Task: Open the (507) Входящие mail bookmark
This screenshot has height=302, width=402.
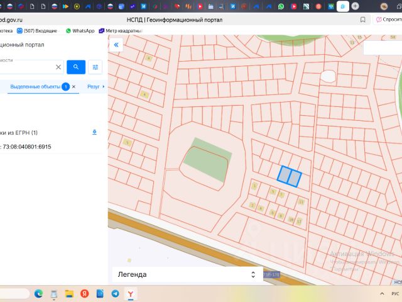Action: tap(37, 31)
